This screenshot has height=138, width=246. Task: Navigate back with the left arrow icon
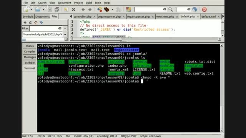tap(83, 10)
